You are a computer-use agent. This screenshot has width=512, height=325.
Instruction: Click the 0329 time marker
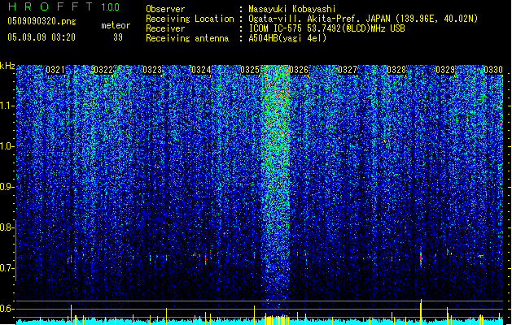click(x=445, y=70)
